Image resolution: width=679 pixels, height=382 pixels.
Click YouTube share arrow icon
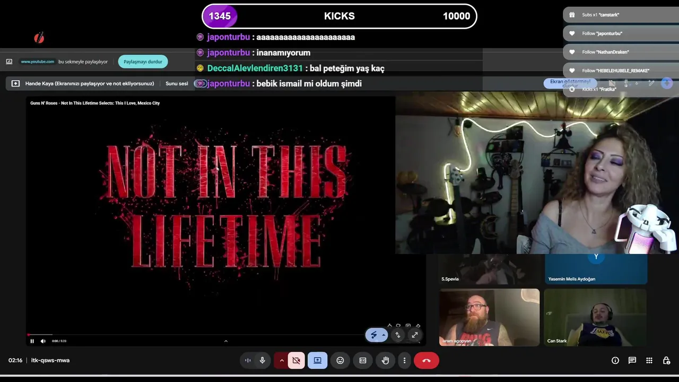418,326
